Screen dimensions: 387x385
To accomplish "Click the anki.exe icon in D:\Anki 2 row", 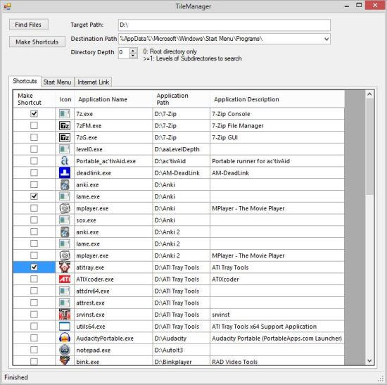I will (x=65, y=232).
